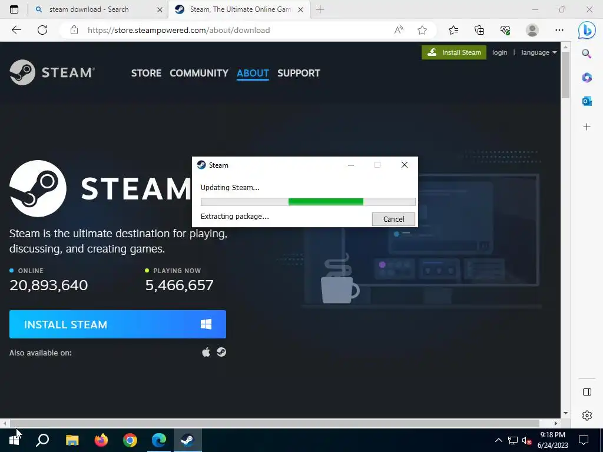Open Bing chat sidebar button
Screen dimensions: 603x452
[x=587, y=30]
